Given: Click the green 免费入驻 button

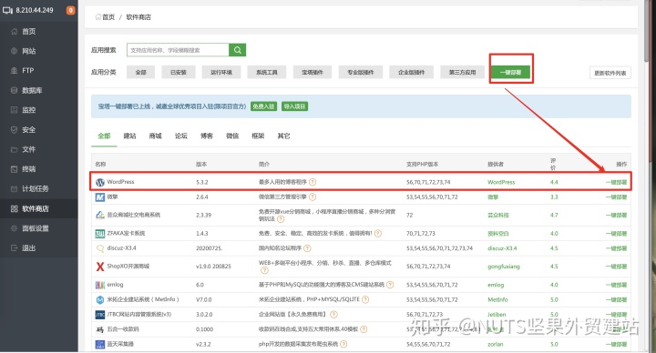Looking at the screenshot, I should coord(264,106).
